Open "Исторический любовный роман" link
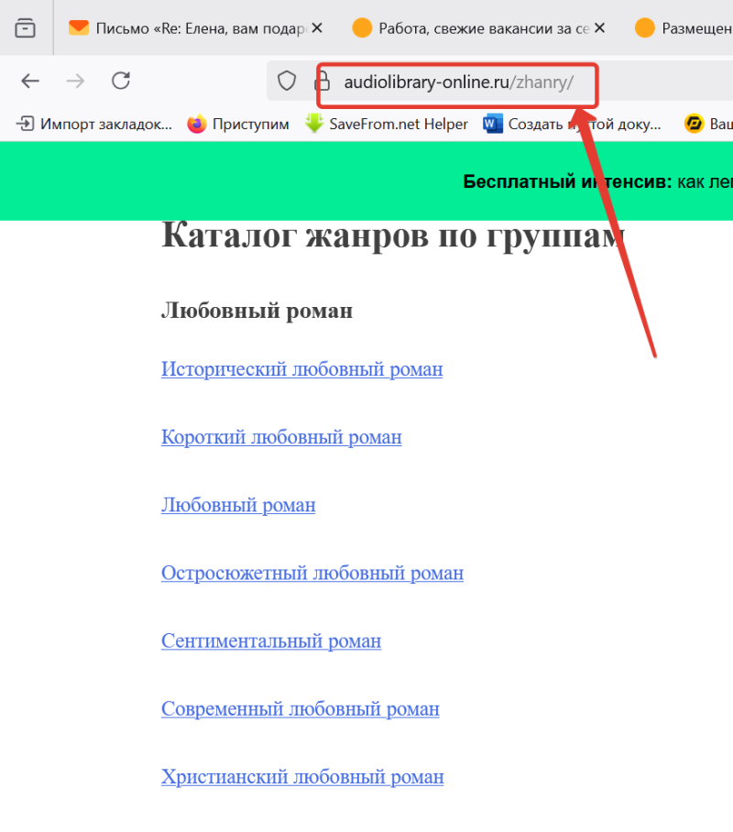 [x=301, y=369]
